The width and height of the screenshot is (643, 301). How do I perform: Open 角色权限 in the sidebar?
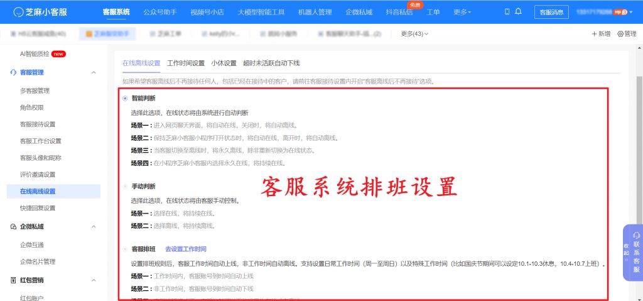click(x=32, y=107)
